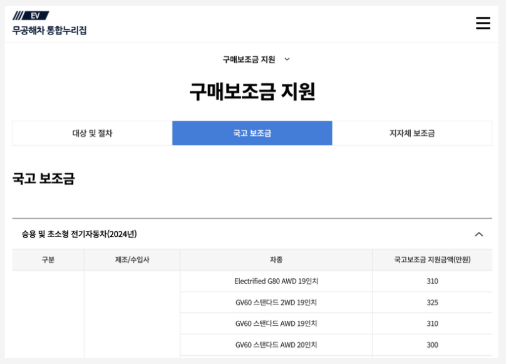This screenshot has height=364, width=506.
Task: Switch to the 대상 및 절차 tab
Action: tap(93, 133)
